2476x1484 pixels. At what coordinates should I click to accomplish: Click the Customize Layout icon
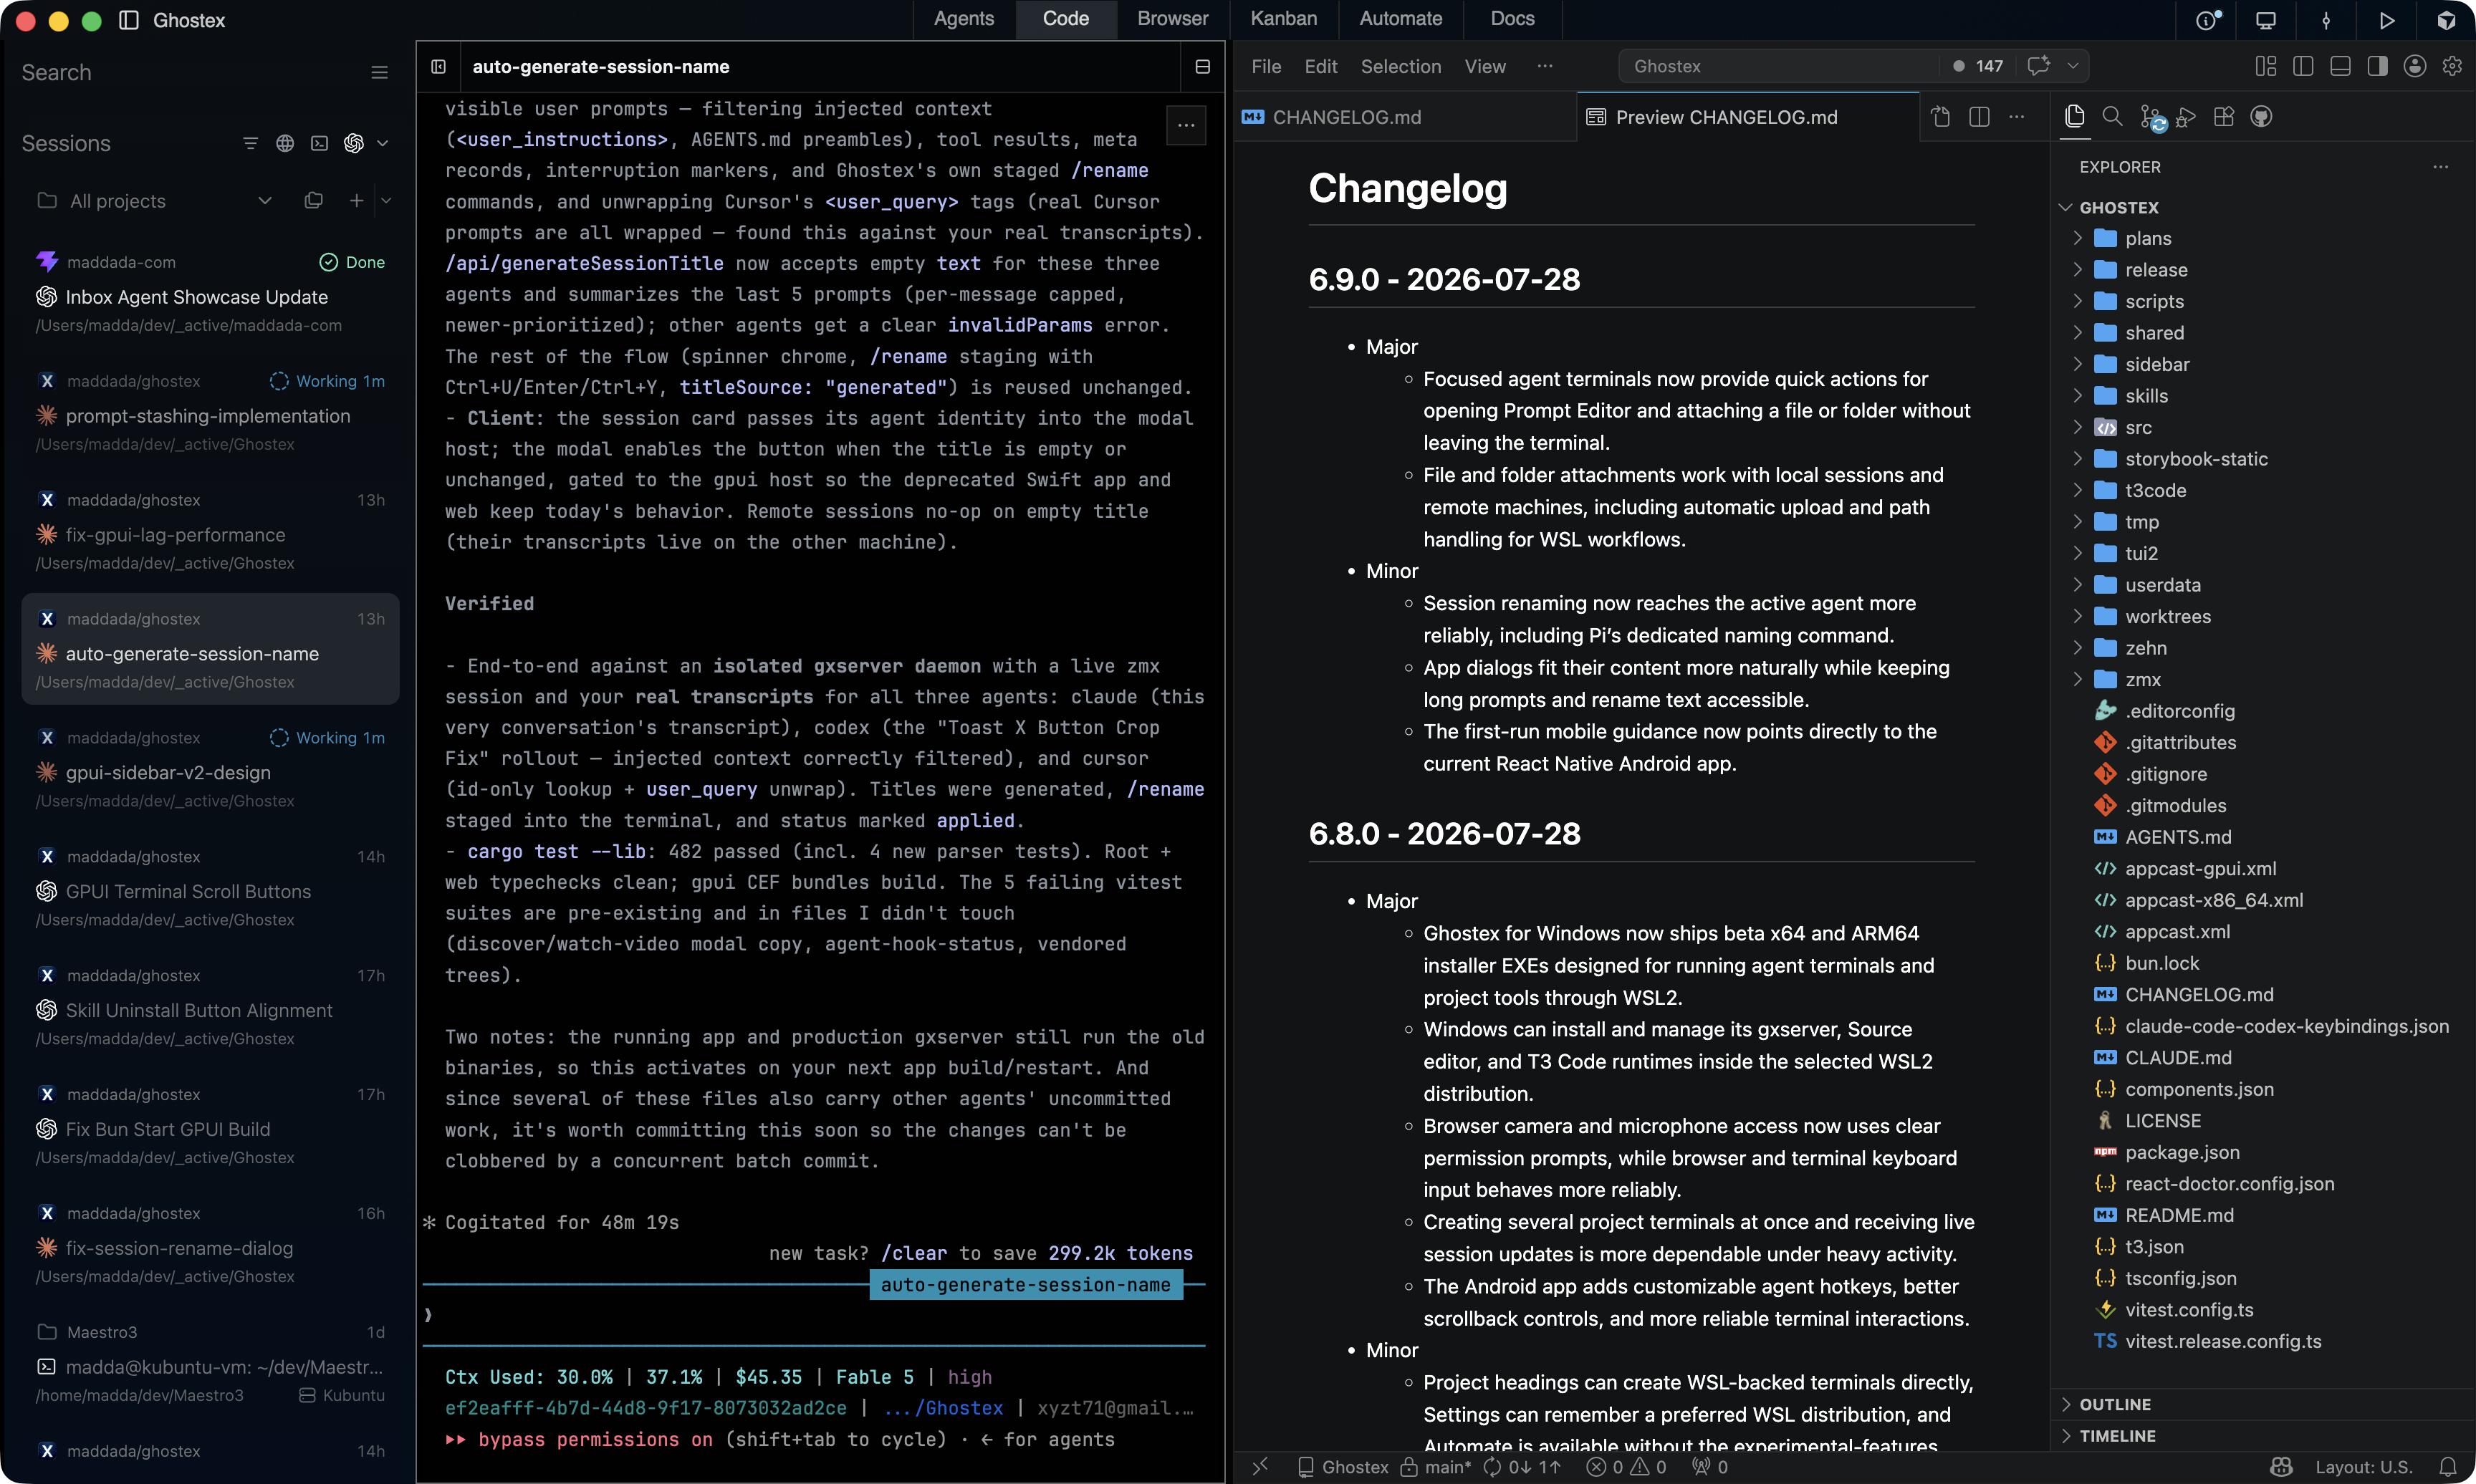click(x=2266, y=66)
